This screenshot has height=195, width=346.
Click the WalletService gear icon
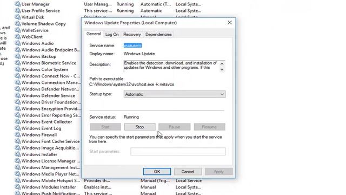tap(17, 30)
